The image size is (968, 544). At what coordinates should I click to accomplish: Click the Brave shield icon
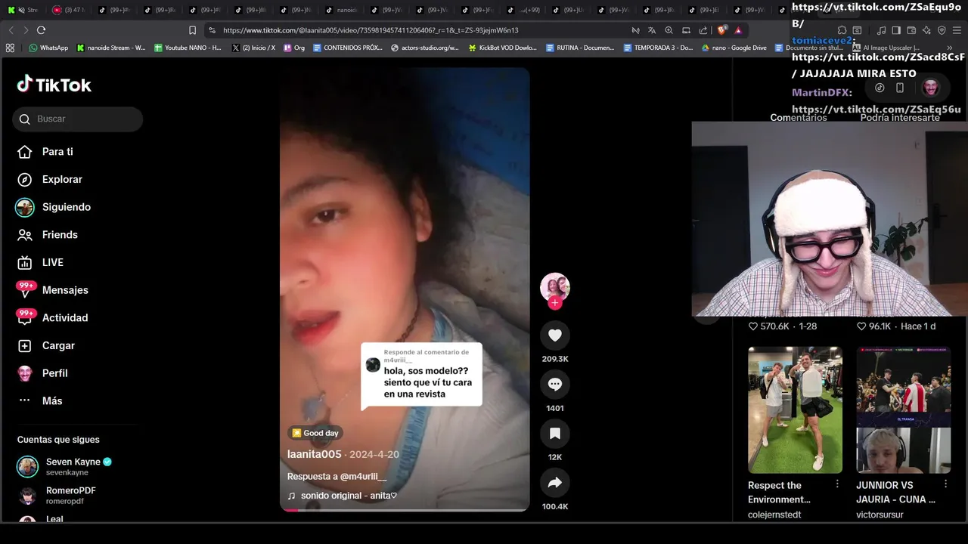point(721,30)
